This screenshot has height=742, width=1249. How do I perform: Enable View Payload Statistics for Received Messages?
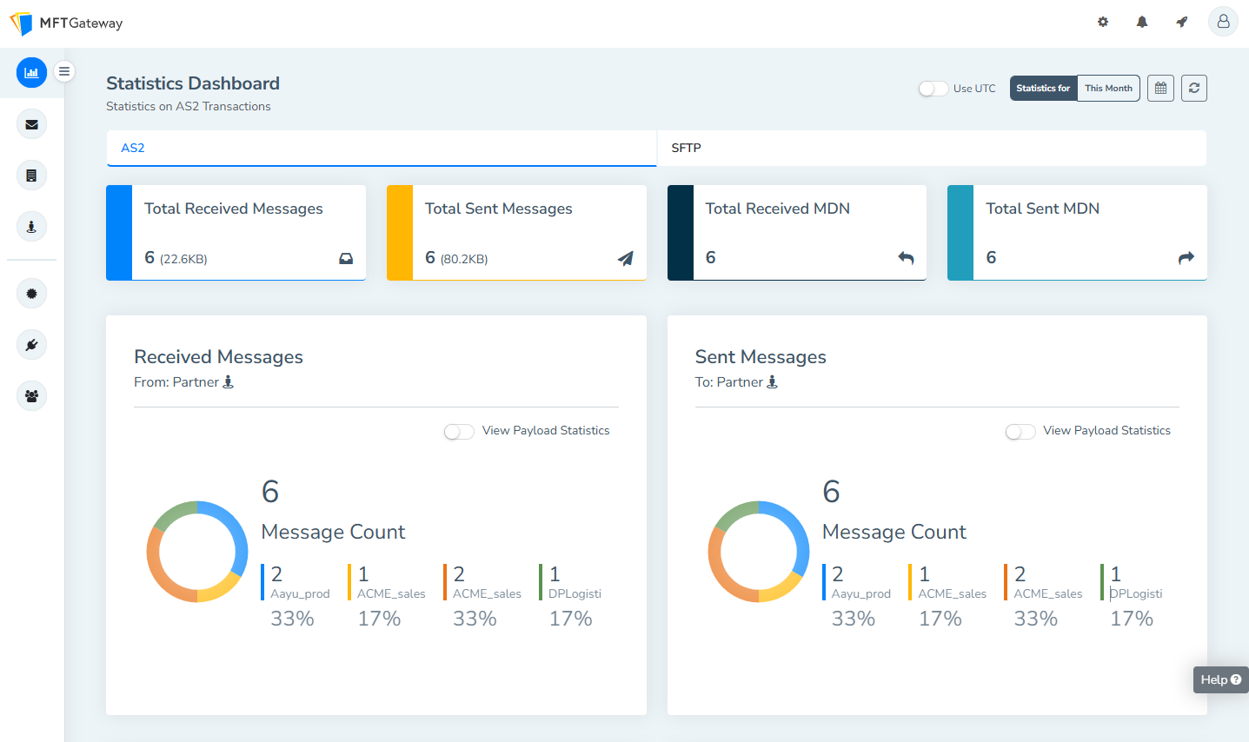459,432
